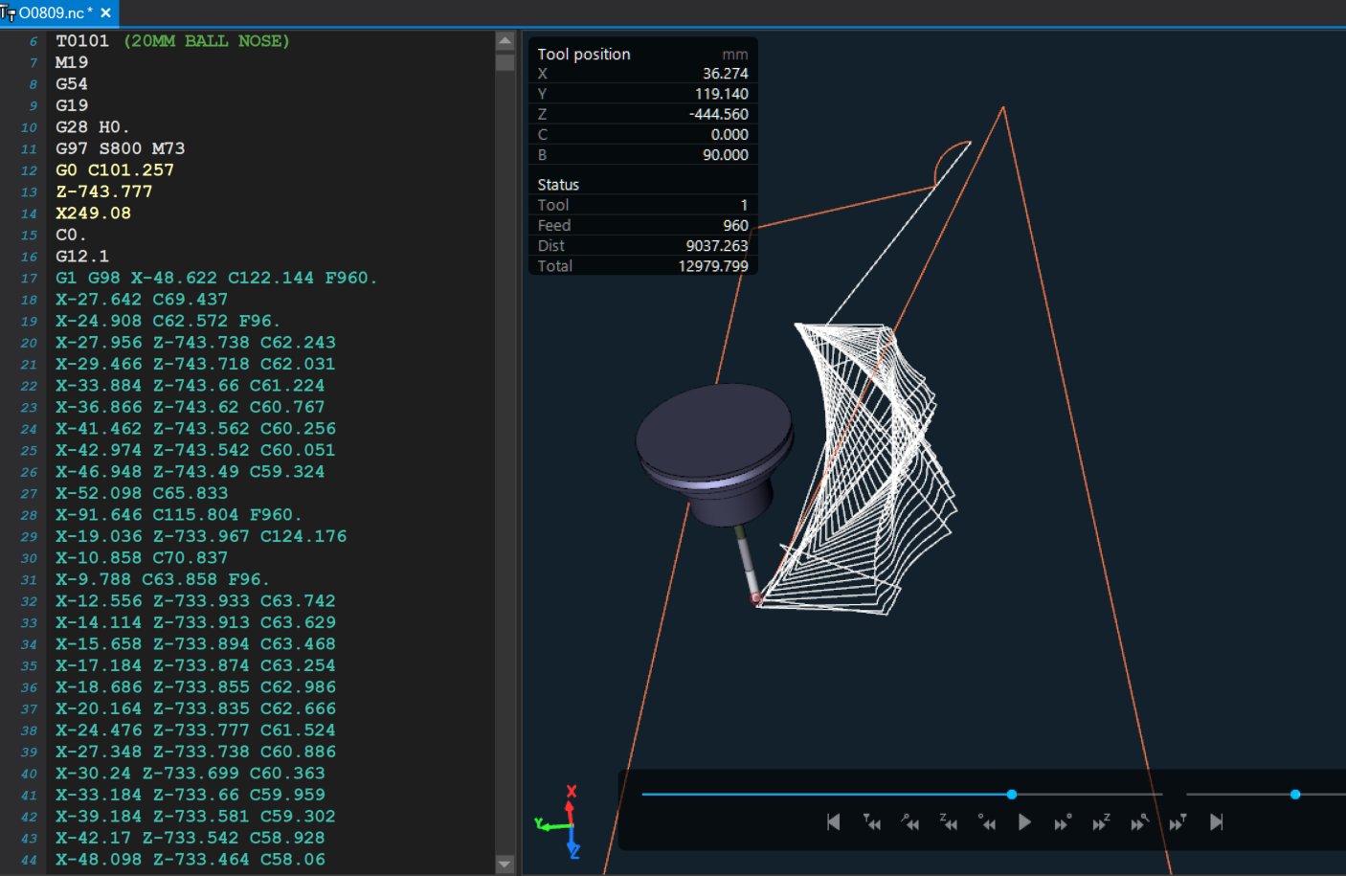Screen dimensions: 1346x876
Task: Close the O0809.nc tab
Action: [106, 12]
